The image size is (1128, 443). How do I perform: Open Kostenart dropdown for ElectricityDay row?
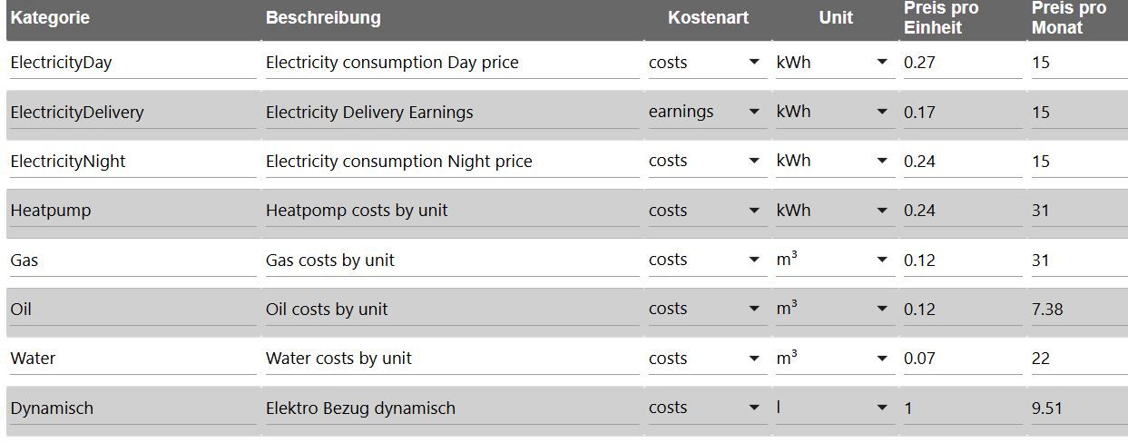click(706, 63)
